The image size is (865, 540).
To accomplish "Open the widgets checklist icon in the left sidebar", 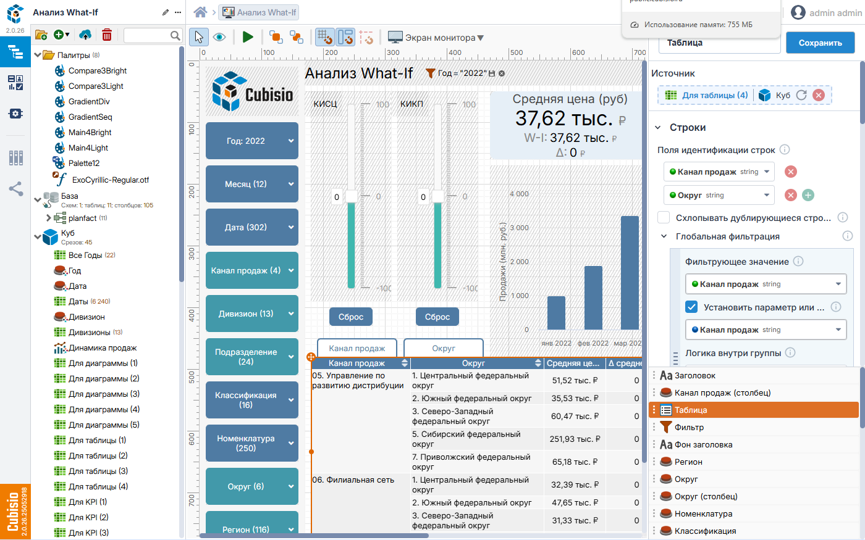I will 15,82.
